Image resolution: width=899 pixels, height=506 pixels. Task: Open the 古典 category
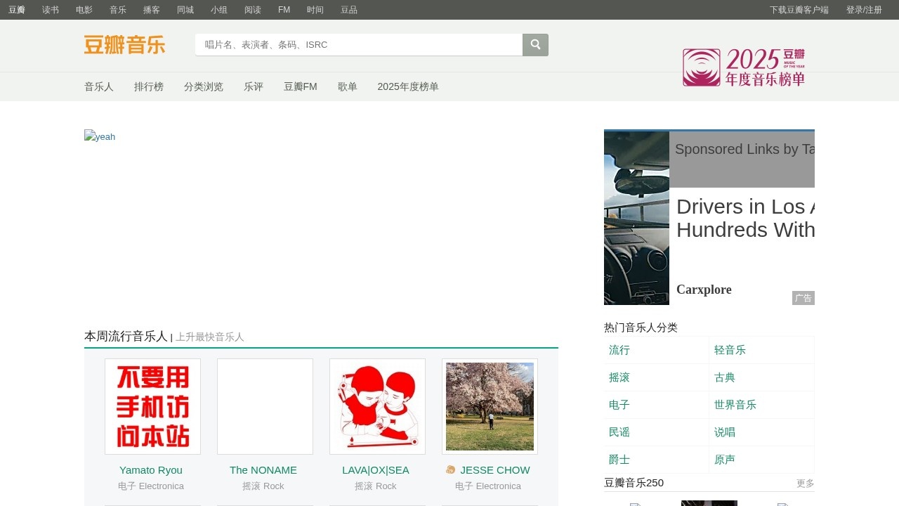point(724,377)
